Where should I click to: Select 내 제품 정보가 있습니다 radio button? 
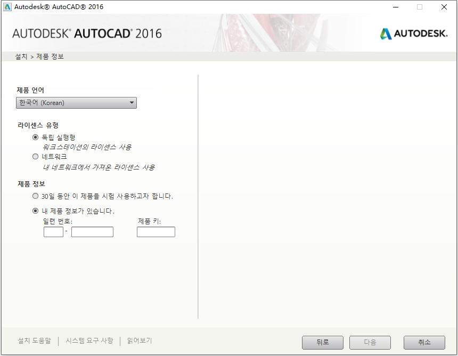[35, 211]
